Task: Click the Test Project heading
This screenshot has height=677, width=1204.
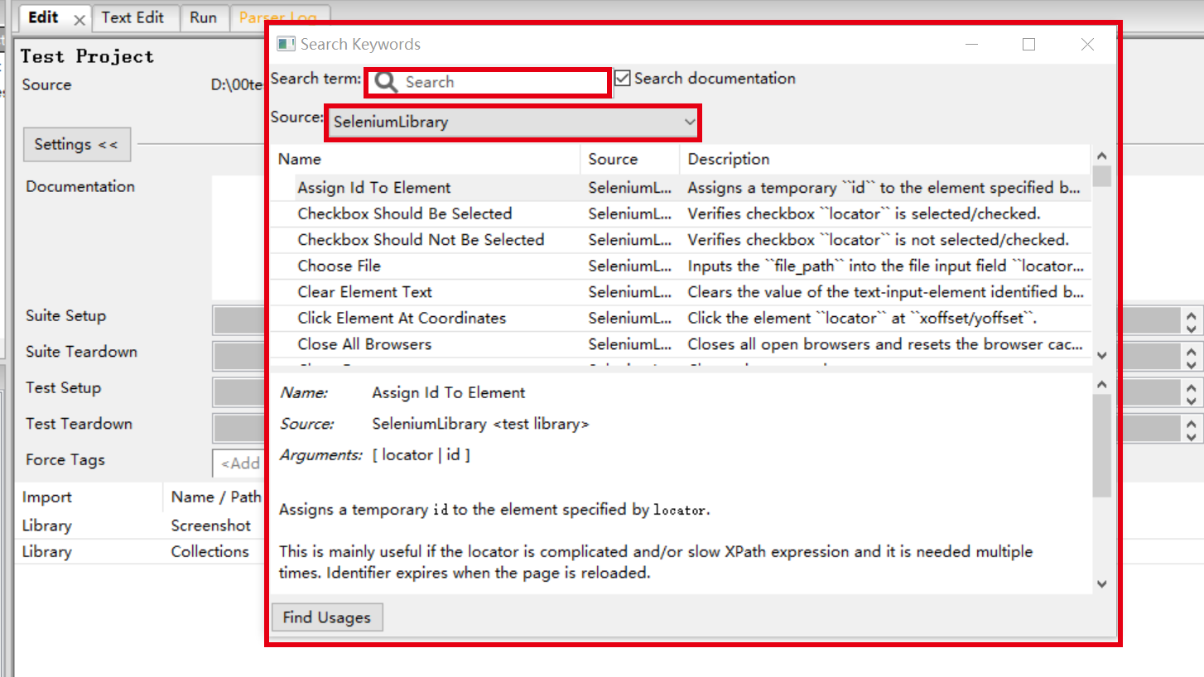Action: coord(87,56)
